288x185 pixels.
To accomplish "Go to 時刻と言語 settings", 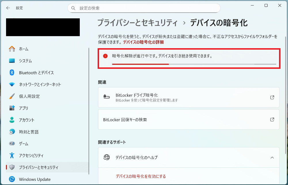I will [29, 132].
